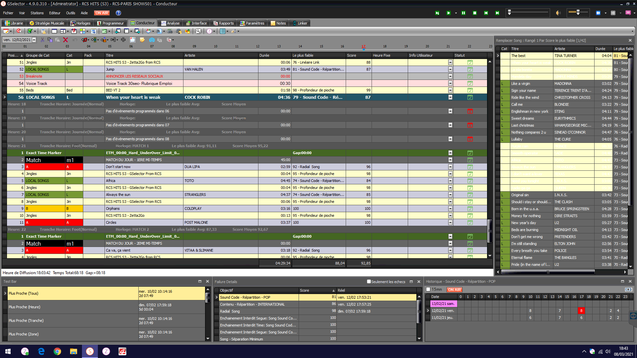Click the orange speaker volume icon
The image size is (637, 358).
coord(558,13)
